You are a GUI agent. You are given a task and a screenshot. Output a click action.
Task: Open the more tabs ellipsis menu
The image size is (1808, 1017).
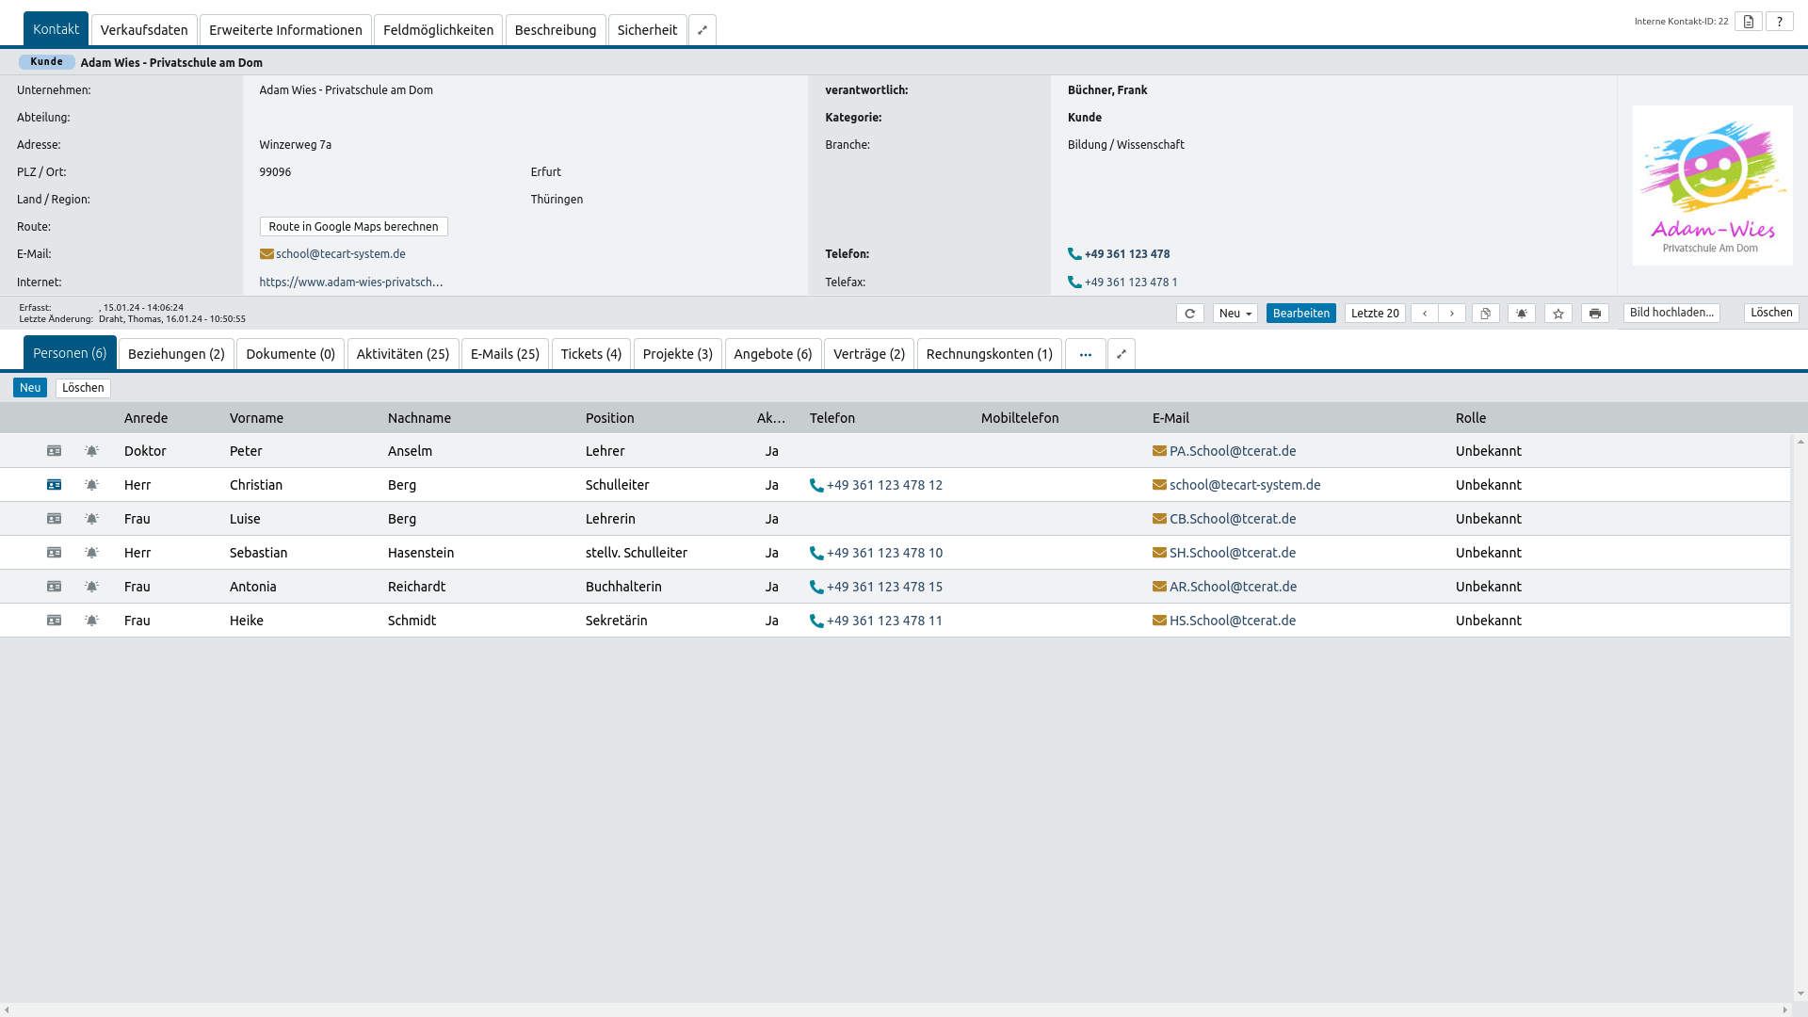[1085, 354]
